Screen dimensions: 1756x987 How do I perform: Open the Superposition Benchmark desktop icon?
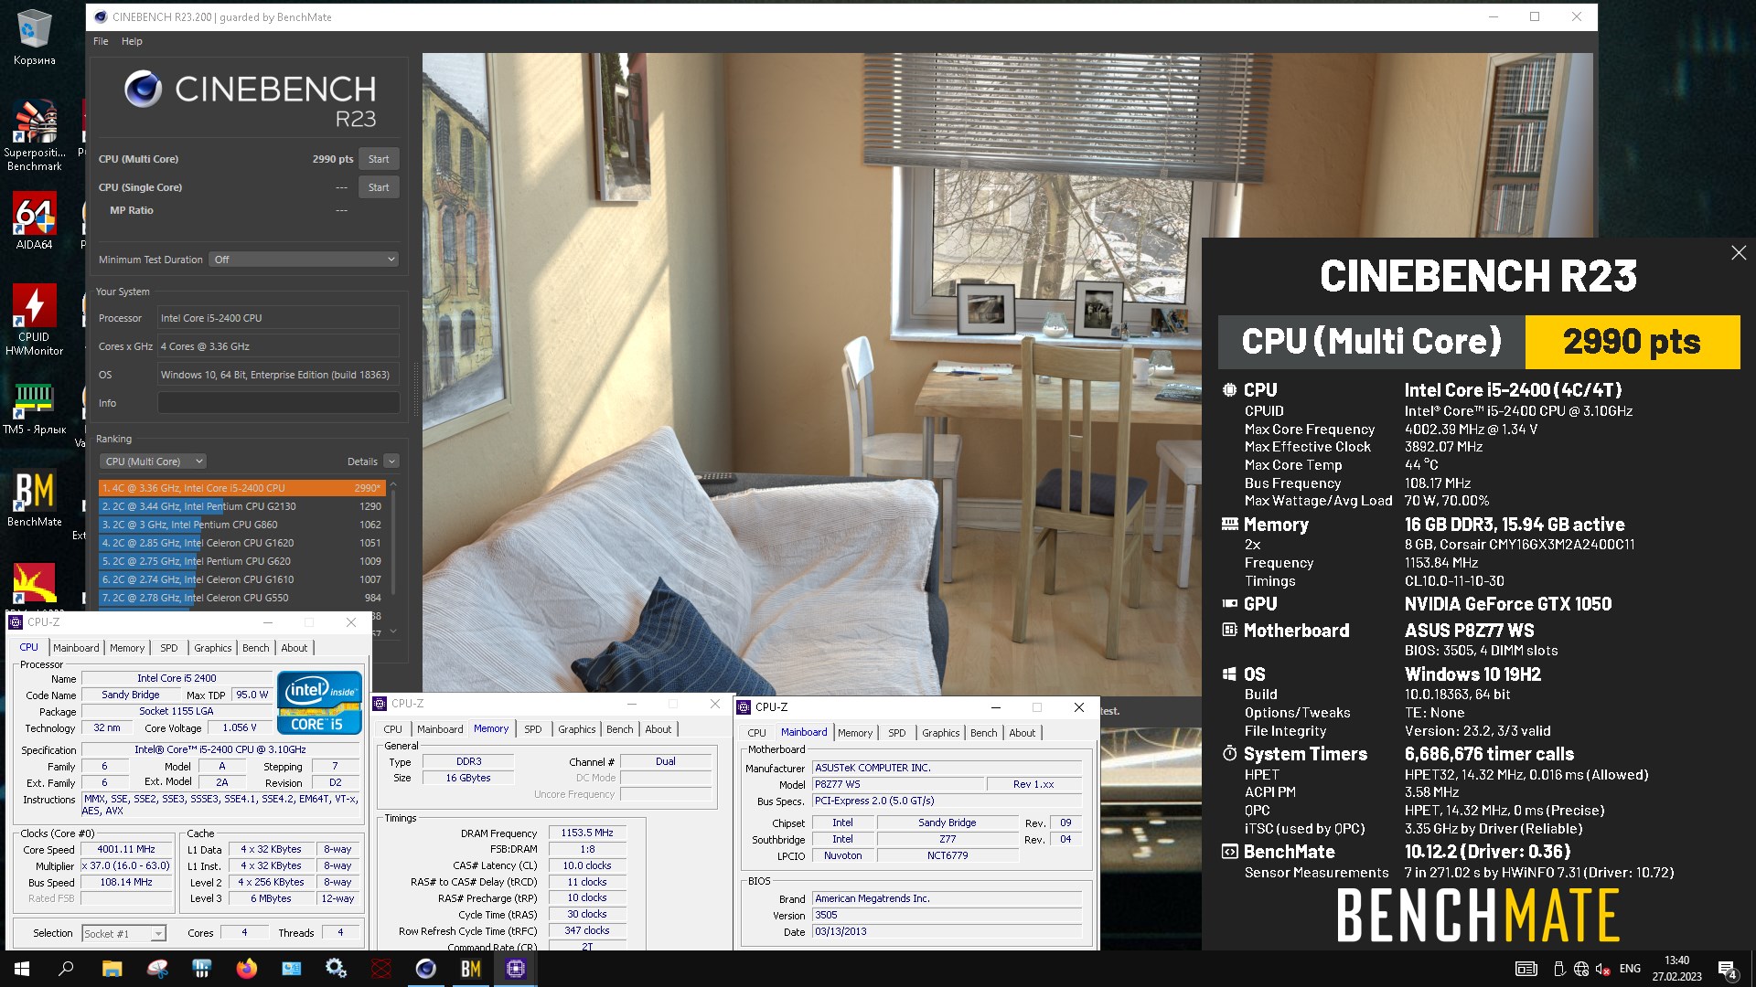click(x=34, y=135)
